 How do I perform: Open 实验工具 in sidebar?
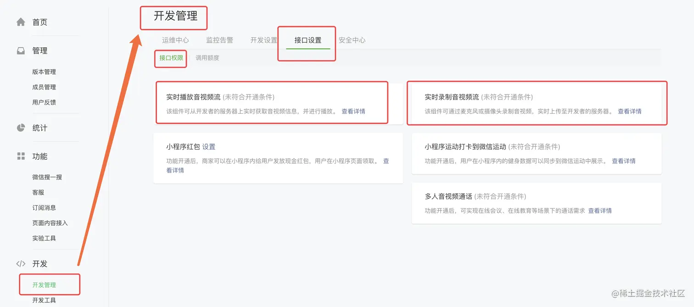44,238
